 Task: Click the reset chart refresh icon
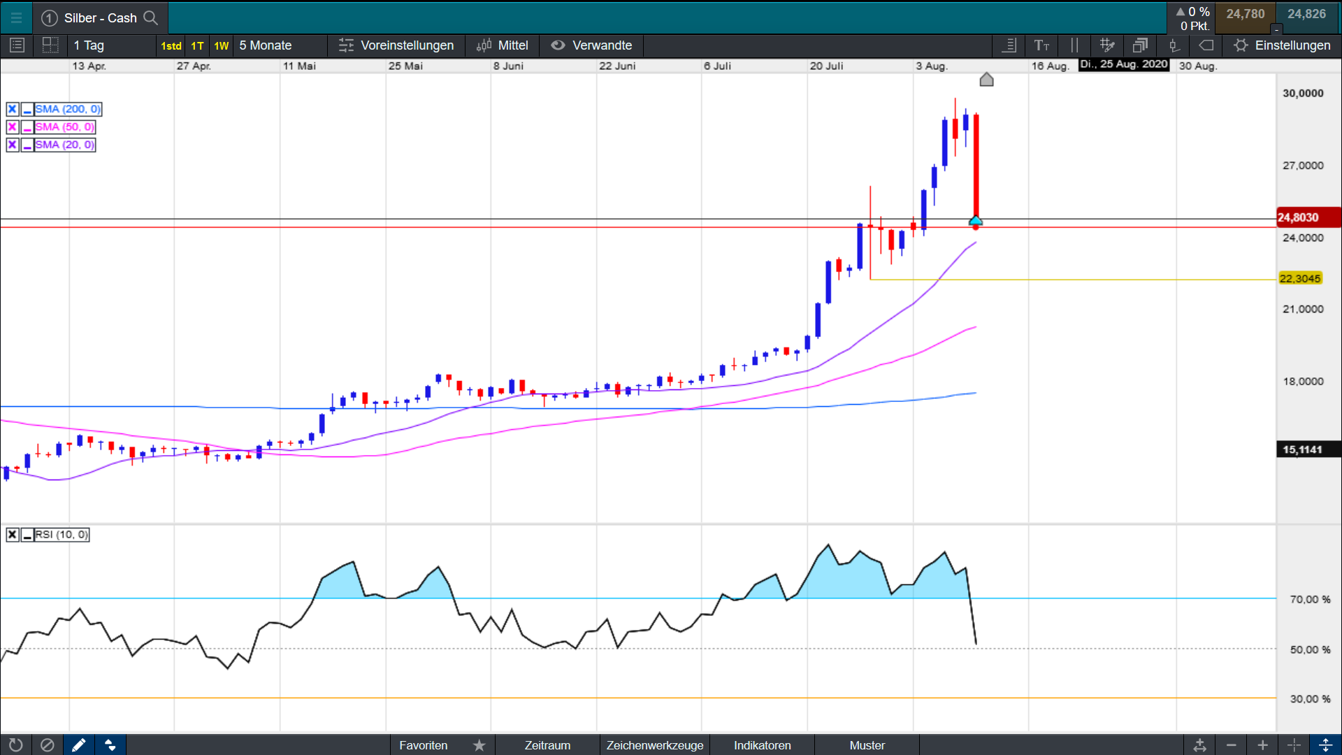coord(15,745)
